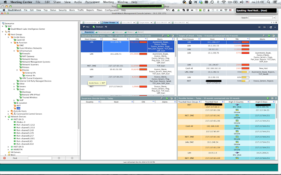The image size is (281, 175).
Task: Click the yellow TI bar for host 10.1.99.151
Action: 245,77
